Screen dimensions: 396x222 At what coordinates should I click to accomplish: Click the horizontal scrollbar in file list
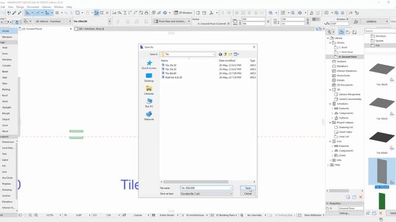coord(196,182)
